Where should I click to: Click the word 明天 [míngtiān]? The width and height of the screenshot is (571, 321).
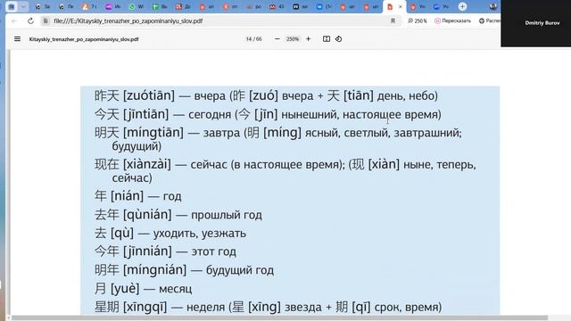139,133
